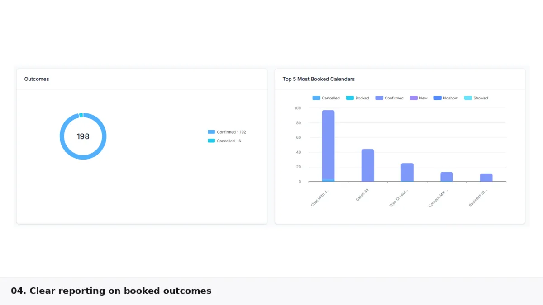Click the Catch All bar

pos(367,165)
